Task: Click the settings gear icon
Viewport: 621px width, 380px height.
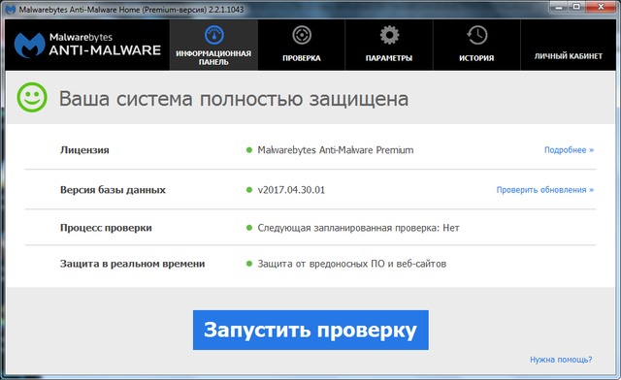Action: pyautogui.click(x=389, y=35)
